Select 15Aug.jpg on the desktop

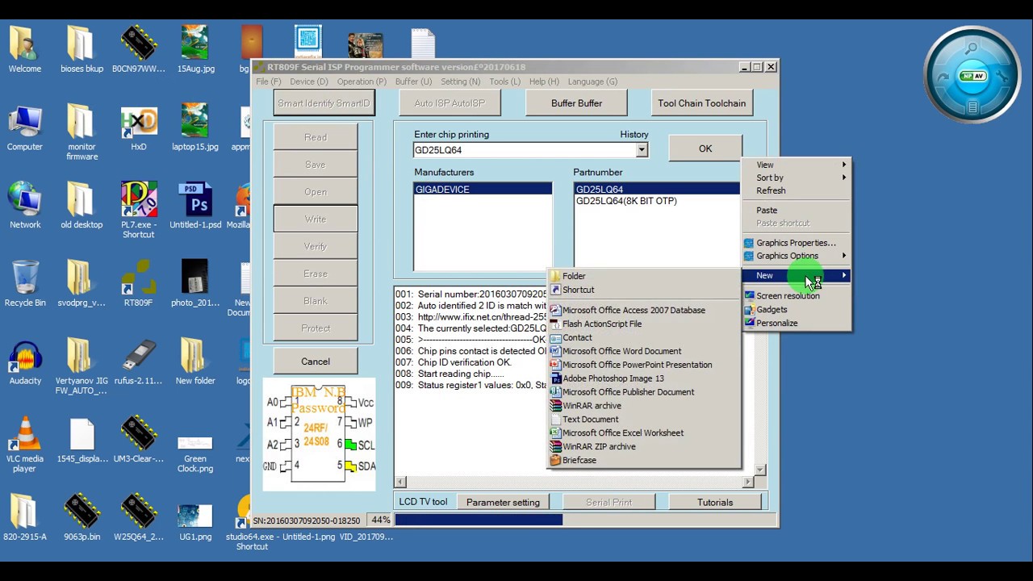pyautogui.click(x=195, y=48)
